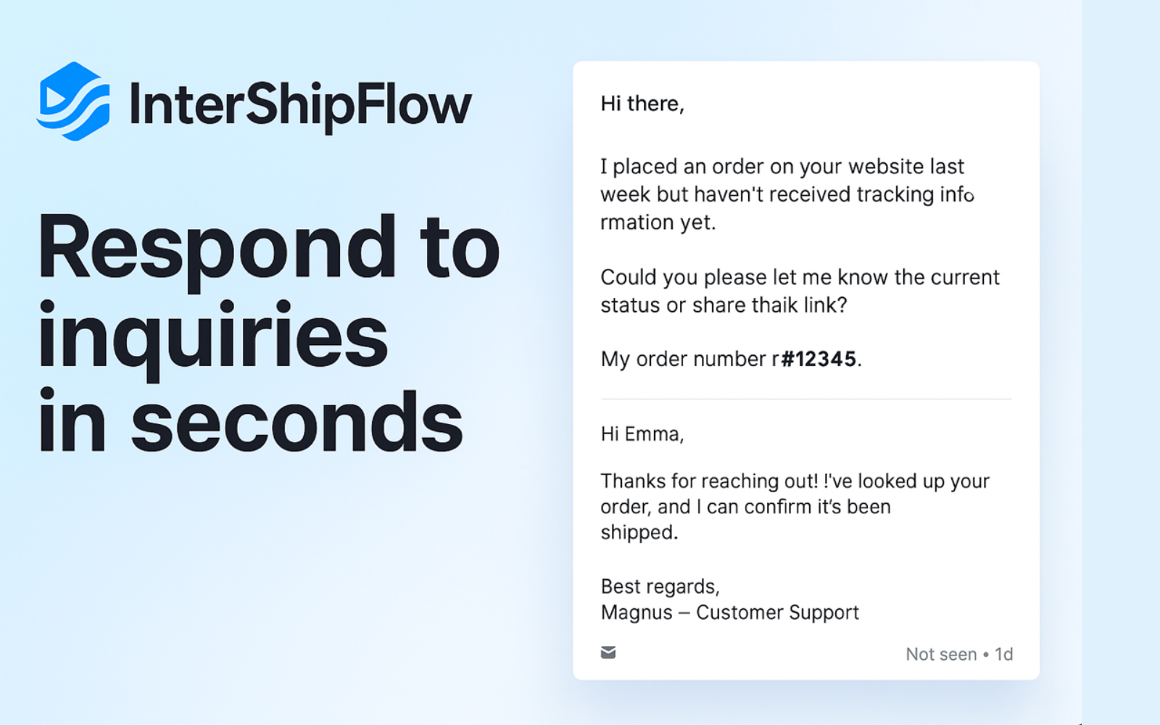This screenshot has height=725, width=1160.
Task: Click the "Magnus – Customer Support" signature
Action: 729,613
